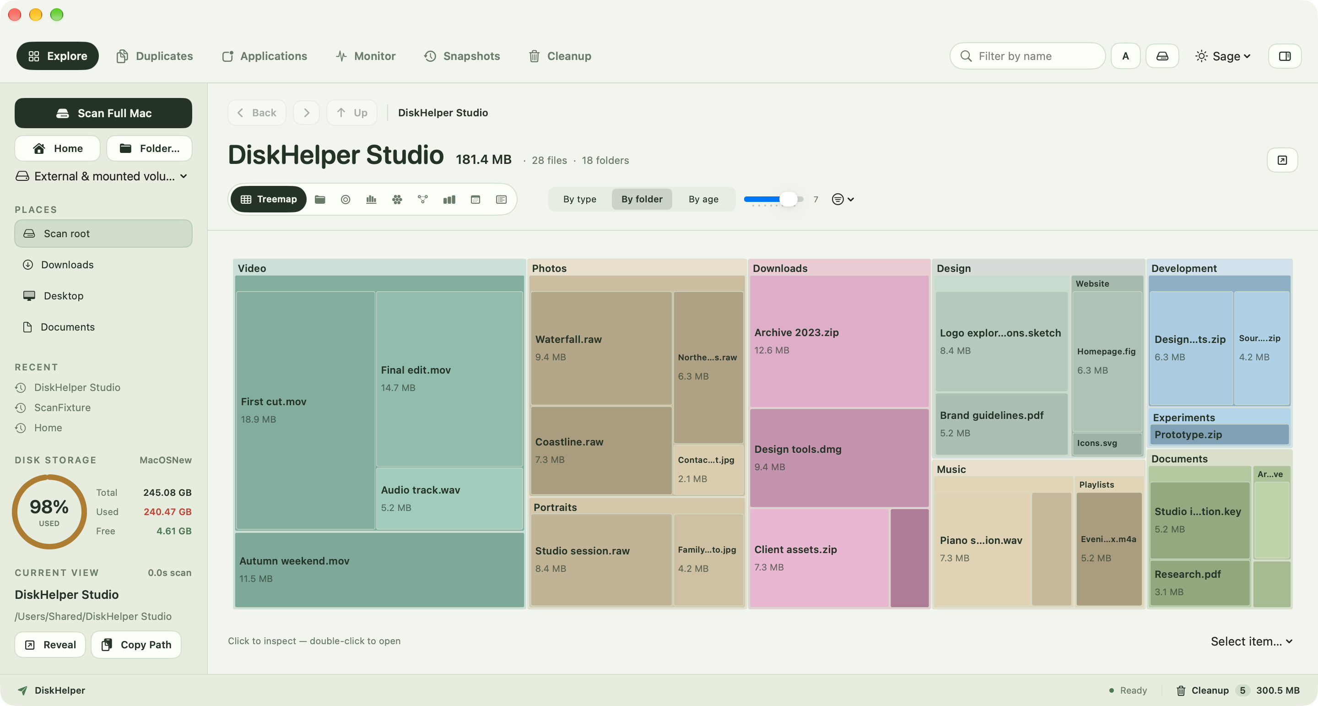Open recent item ScanFixture
Screen dimensions: 1318x706
(62, 407)
